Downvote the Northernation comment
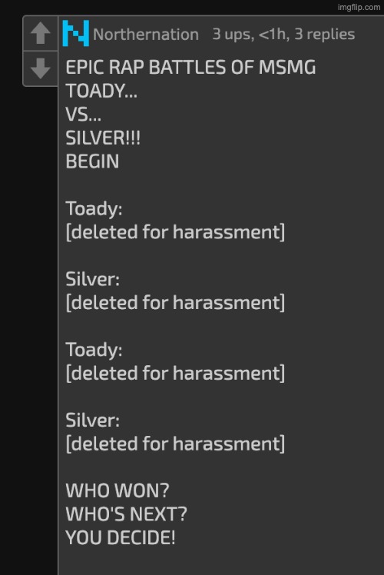Screen dimensions: 384x575 [x=40, y=68]
